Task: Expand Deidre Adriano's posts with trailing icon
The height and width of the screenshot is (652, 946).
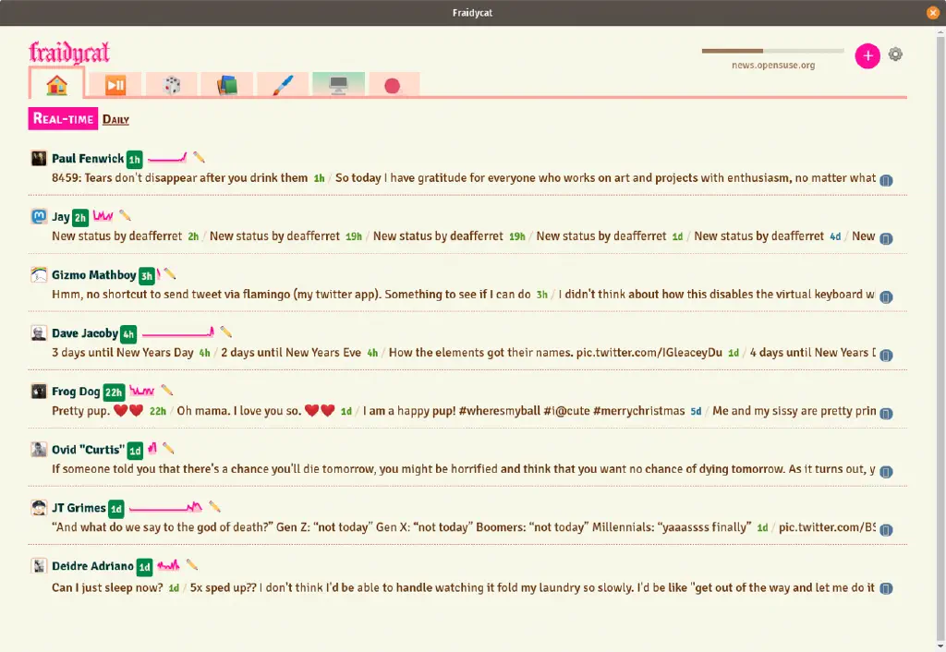Action: point(886,588)
